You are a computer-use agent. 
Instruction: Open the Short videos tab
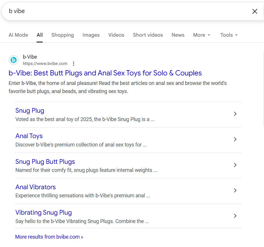tap(148, 35)
